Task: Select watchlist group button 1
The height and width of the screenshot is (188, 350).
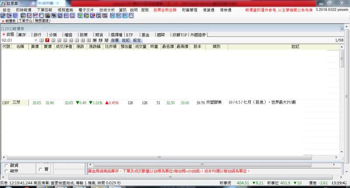Action: [x=41, y=40]
